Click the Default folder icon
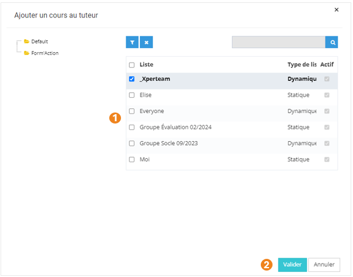 [26, 42]
